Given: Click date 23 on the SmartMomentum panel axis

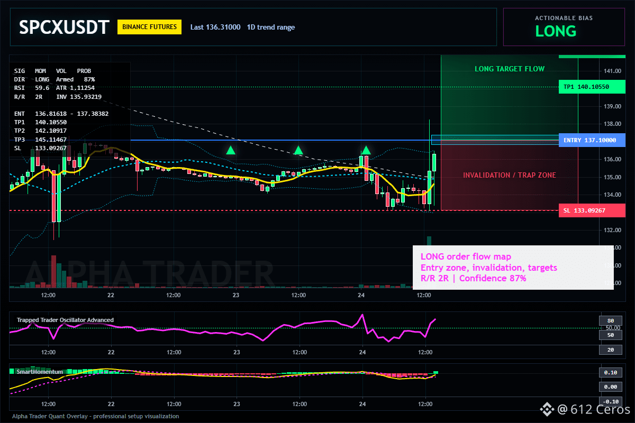Looking at the screenshot, I should [x=237, y=403].
